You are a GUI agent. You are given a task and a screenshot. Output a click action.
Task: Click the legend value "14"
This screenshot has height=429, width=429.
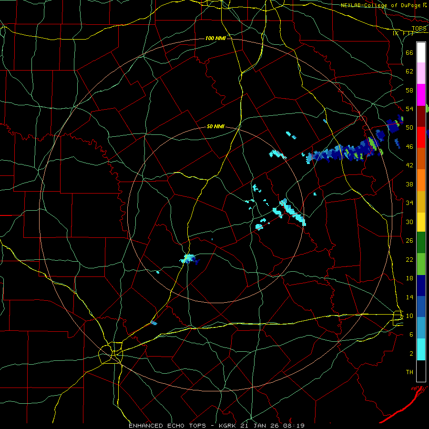pos(409,297)
